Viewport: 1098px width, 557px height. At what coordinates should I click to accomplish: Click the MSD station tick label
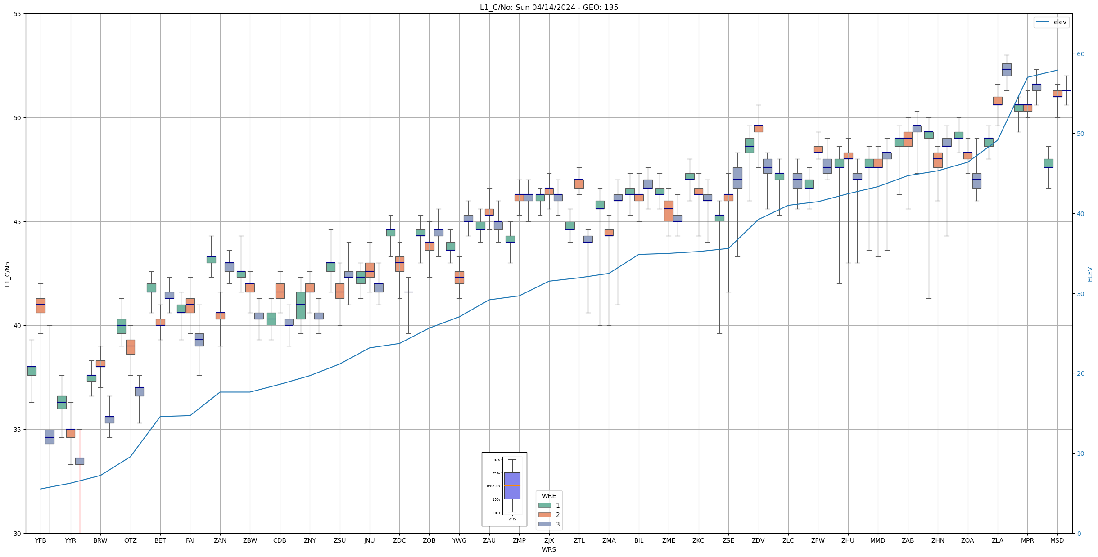1057,540
